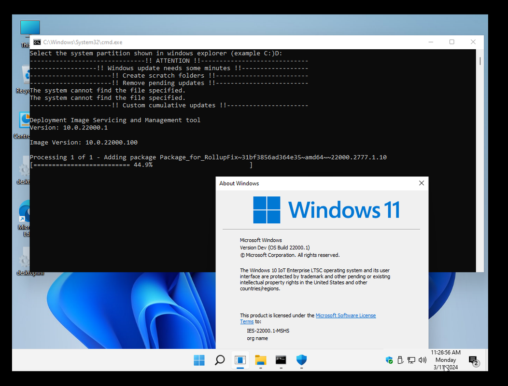The image size is (508, 386).
Task: Click the 44.9% progress text in console
Action: click(x=143, y=165)
